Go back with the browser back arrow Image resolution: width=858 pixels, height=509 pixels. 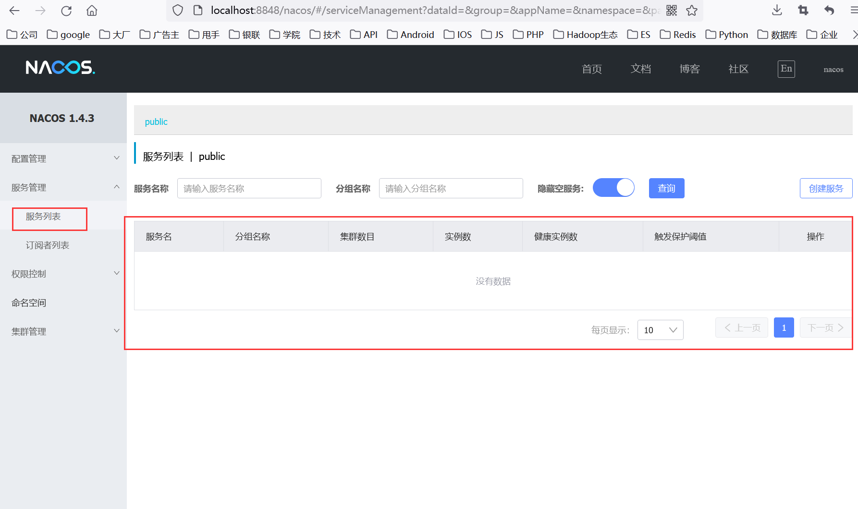[14, 11]
